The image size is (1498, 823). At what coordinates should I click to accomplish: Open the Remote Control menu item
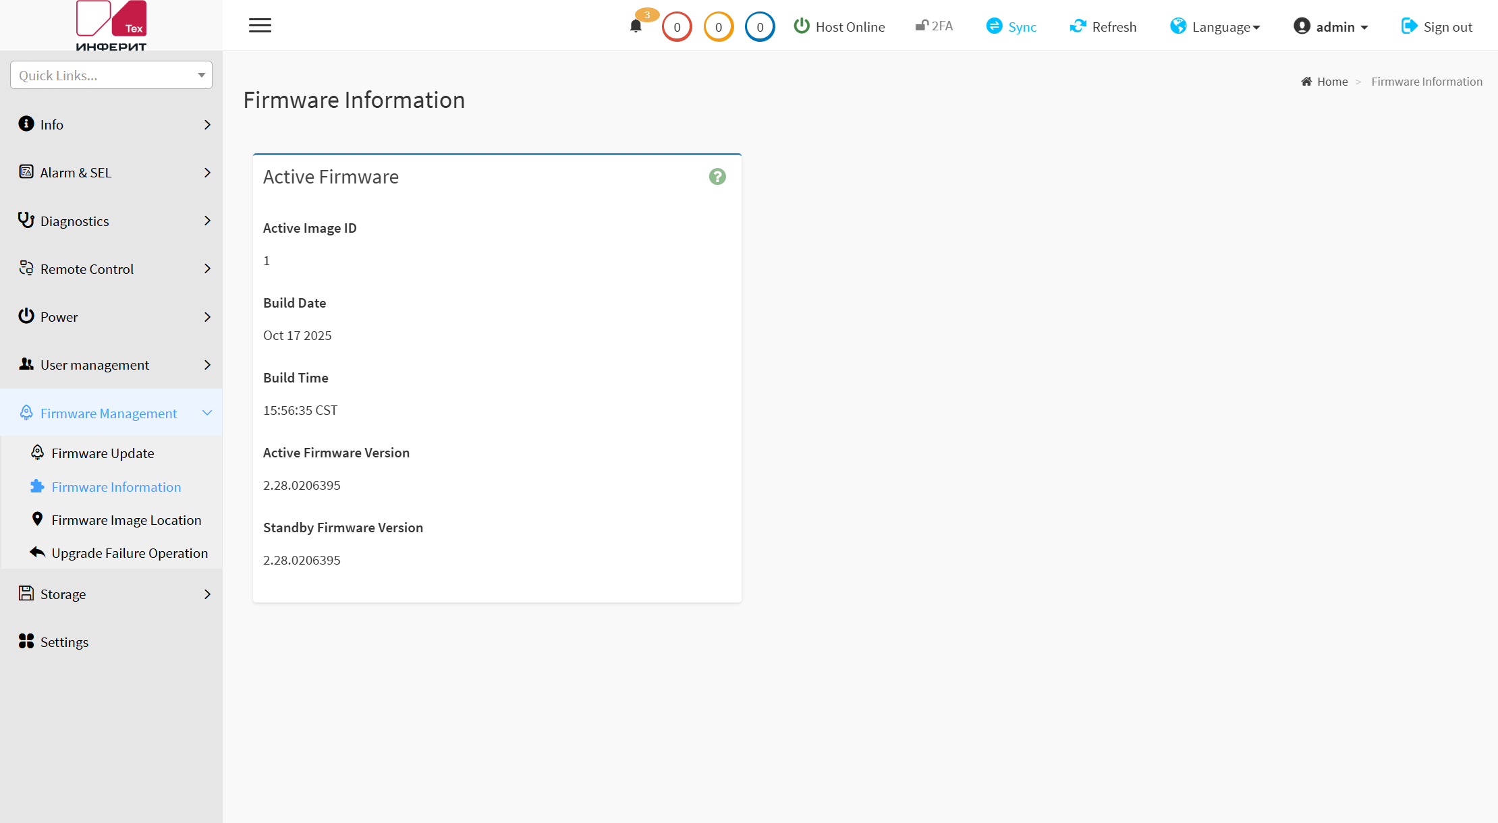tap(111, 268)
